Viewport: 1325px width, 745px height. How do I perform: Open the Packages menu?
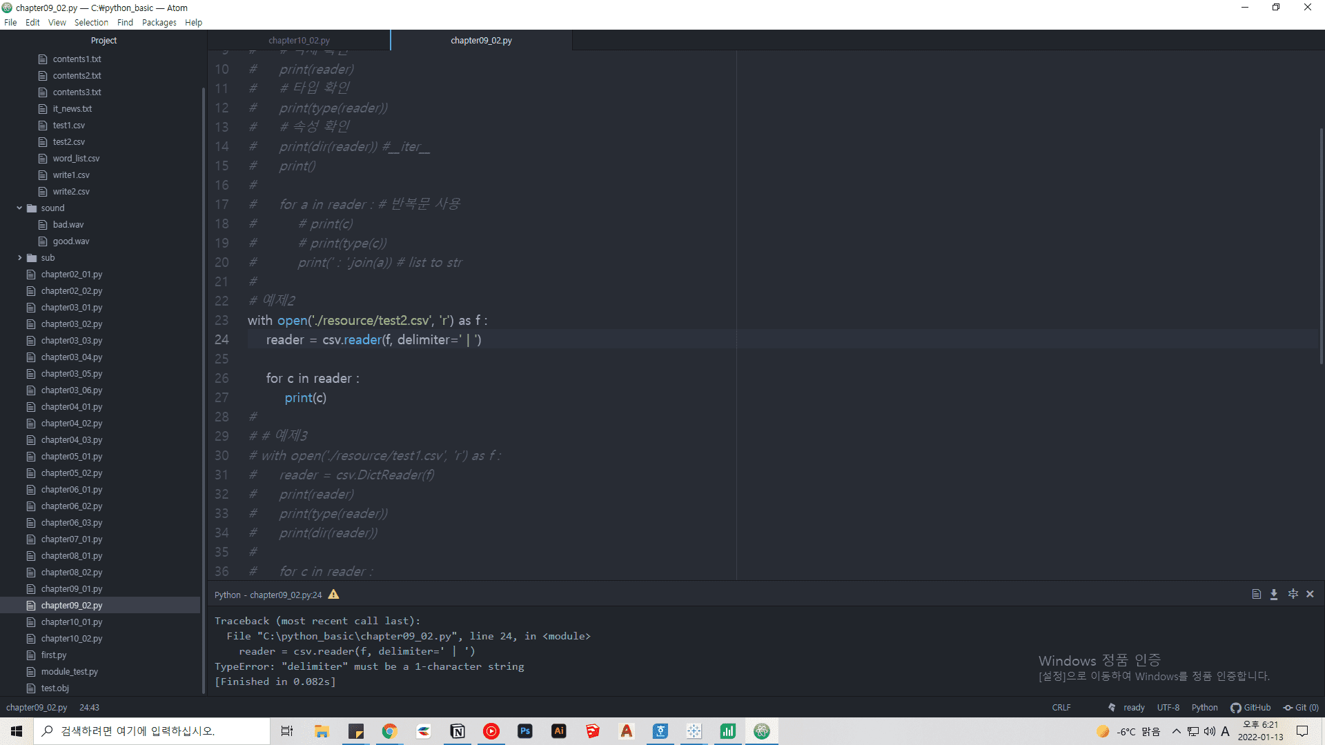point(159,22)
